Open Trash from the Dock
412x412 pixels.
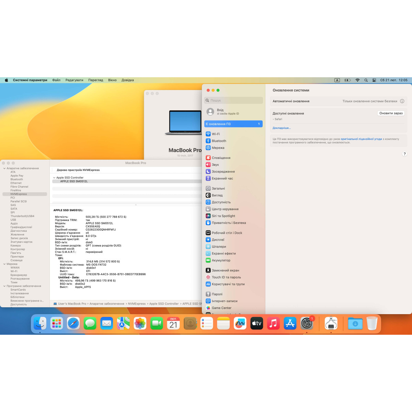point(372,323)
